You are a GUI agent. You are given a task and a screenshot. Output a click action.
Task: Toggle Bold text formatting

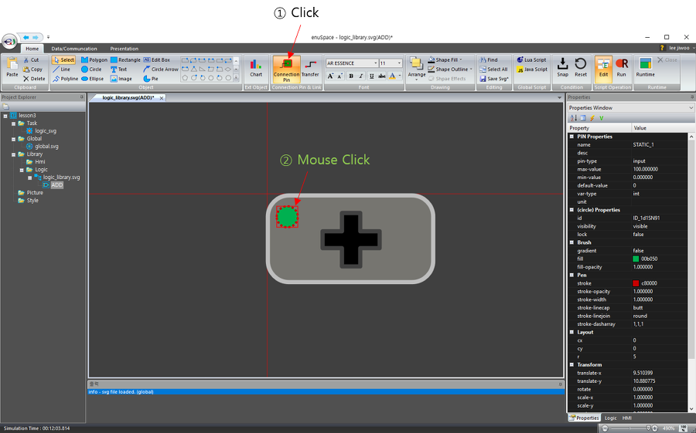351,76
